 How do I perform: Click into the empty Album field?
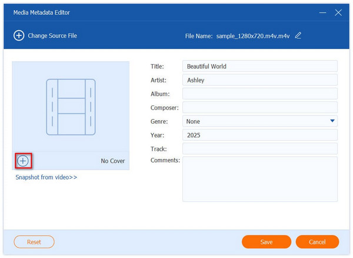point(259,94)
